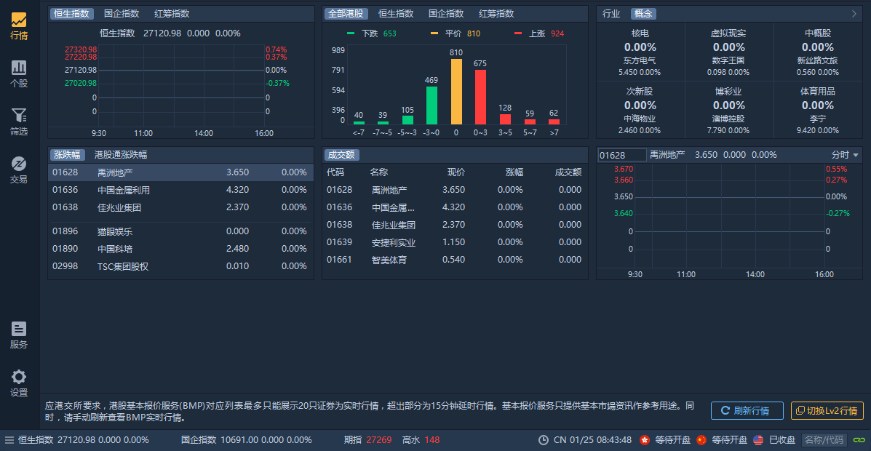Select the 成交额 turnover tab
The width and height of the screenshot is (871, 451).
click(x=341, y=155)
